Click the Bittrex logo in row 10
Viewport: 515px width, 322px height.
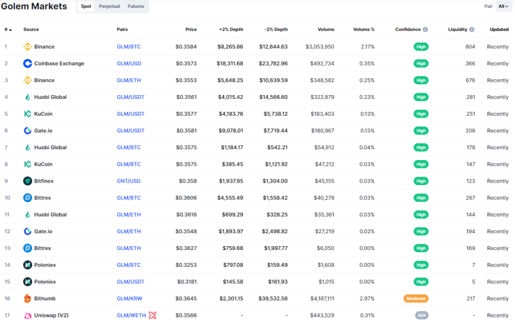click(x=28, y=198)
